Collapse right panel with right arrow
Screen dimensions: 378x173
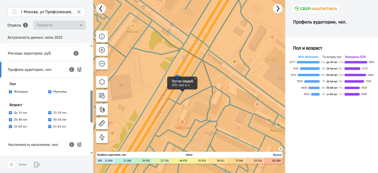coord(278,9)
